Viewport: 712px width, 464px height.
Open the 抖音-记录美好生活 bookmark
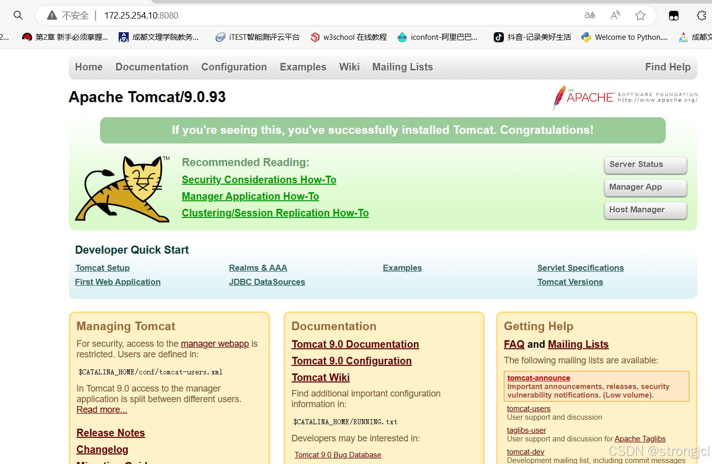532,37
